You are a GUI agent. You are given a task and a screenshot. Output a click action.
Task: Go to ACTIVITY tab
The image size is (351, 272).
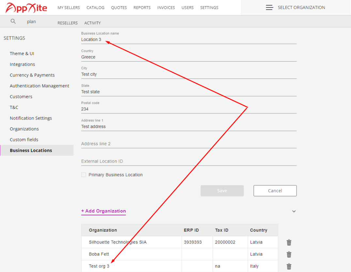(92, 23)
